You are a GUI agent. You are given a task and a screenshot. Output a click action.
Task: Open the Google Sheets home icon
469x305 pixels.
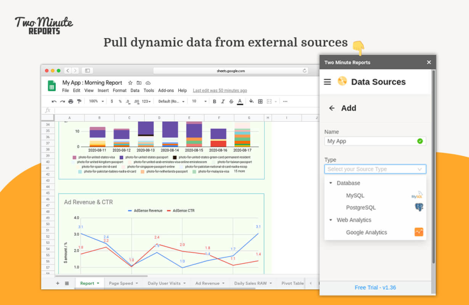52,86
